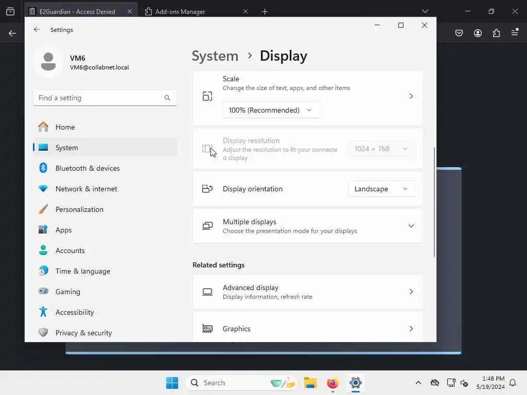
Task: Open the 100% (Recommended) scale dropdown
Action: coord(271,110)
